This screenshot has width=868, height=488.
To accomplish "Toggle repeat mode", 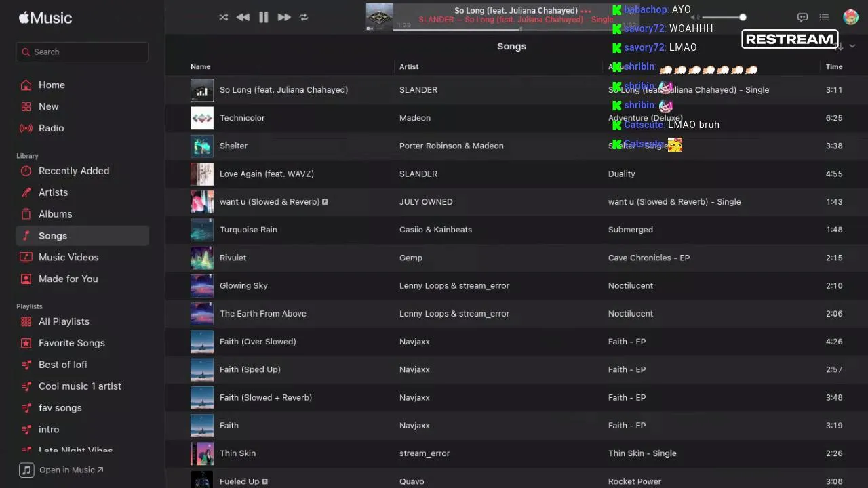I will (304, 17).
